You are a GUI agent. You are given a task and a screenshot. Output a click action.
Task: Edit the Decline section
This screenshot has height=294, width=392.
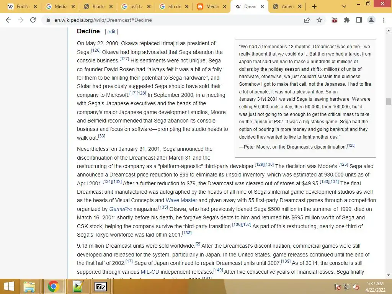point(111,31)
